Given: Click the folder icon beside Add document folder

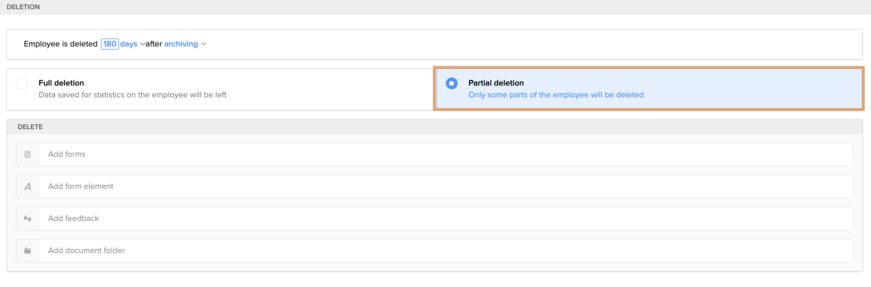Looking at the screenshot, I should click(28, 251).
